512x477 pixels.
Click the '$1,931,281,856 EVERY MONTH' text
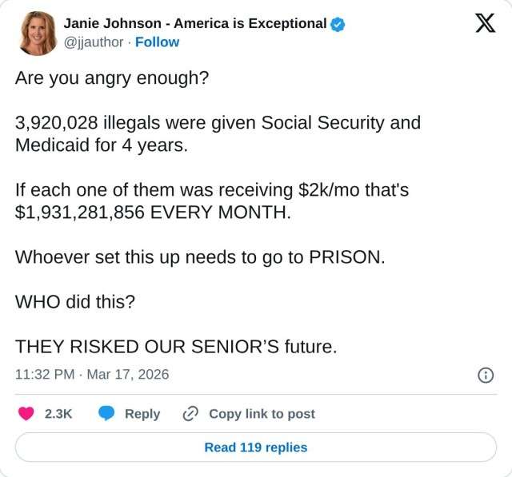[x=153, y=214]
